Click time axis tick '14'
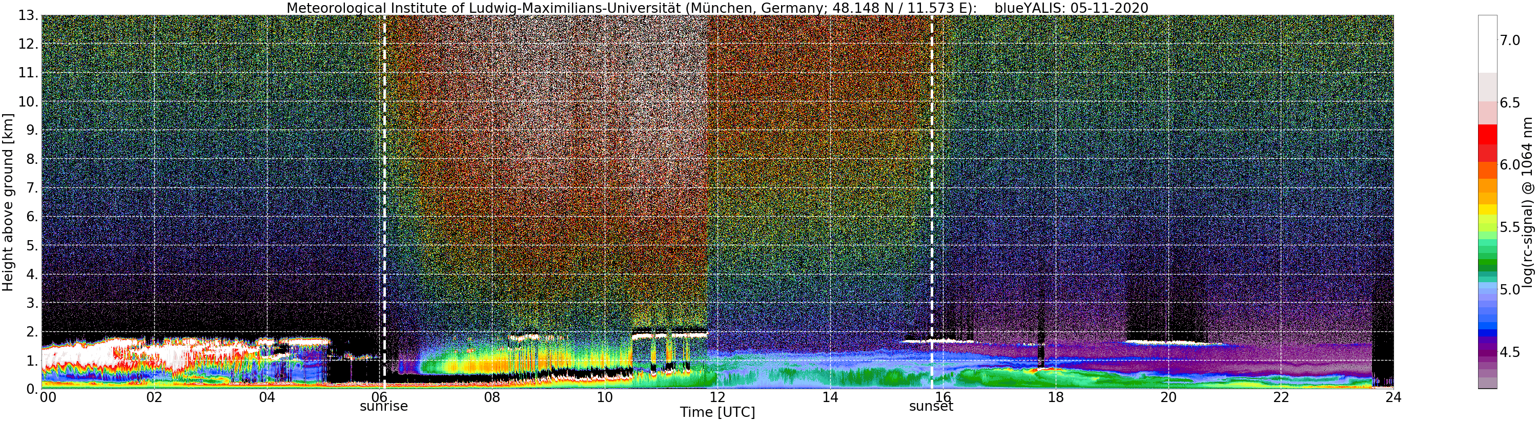1538x422 pixels. coord(830,397)
